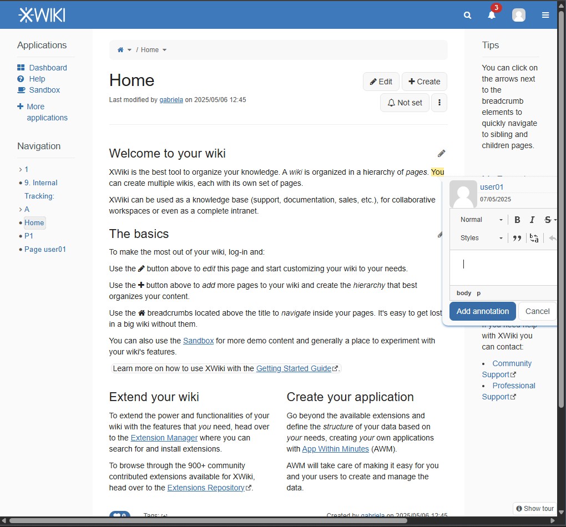Viewport: 566px width, 527px height.
Task: Click the Add annotation button
Action: (483, 311)
